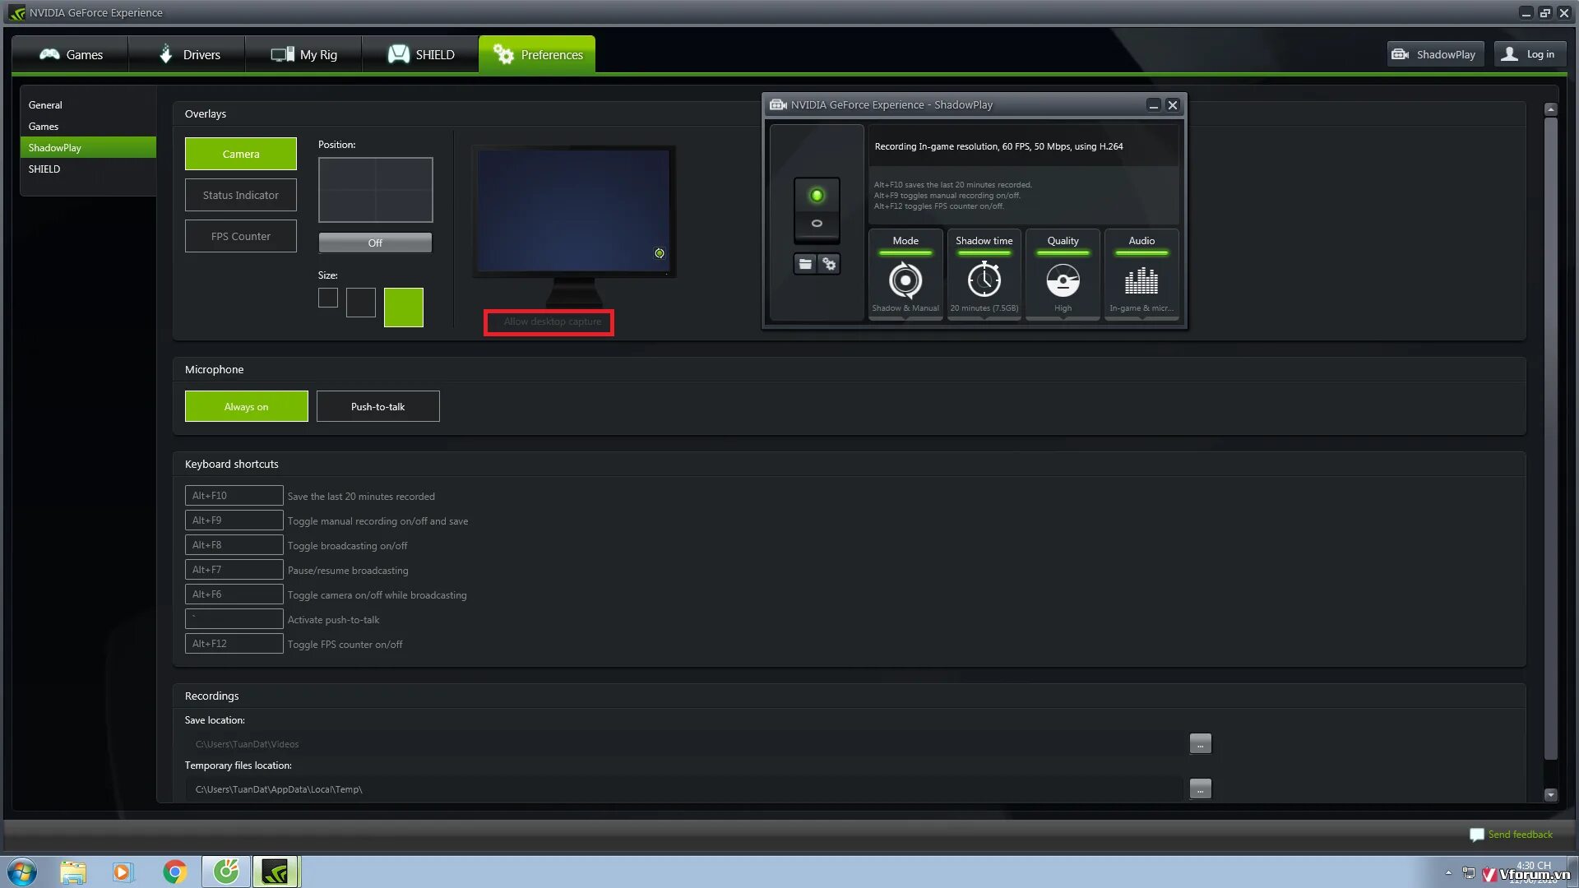Viewport: 1579px width, 888px height.
Task: Open the SHIELD preferences section
Action: 45,169
